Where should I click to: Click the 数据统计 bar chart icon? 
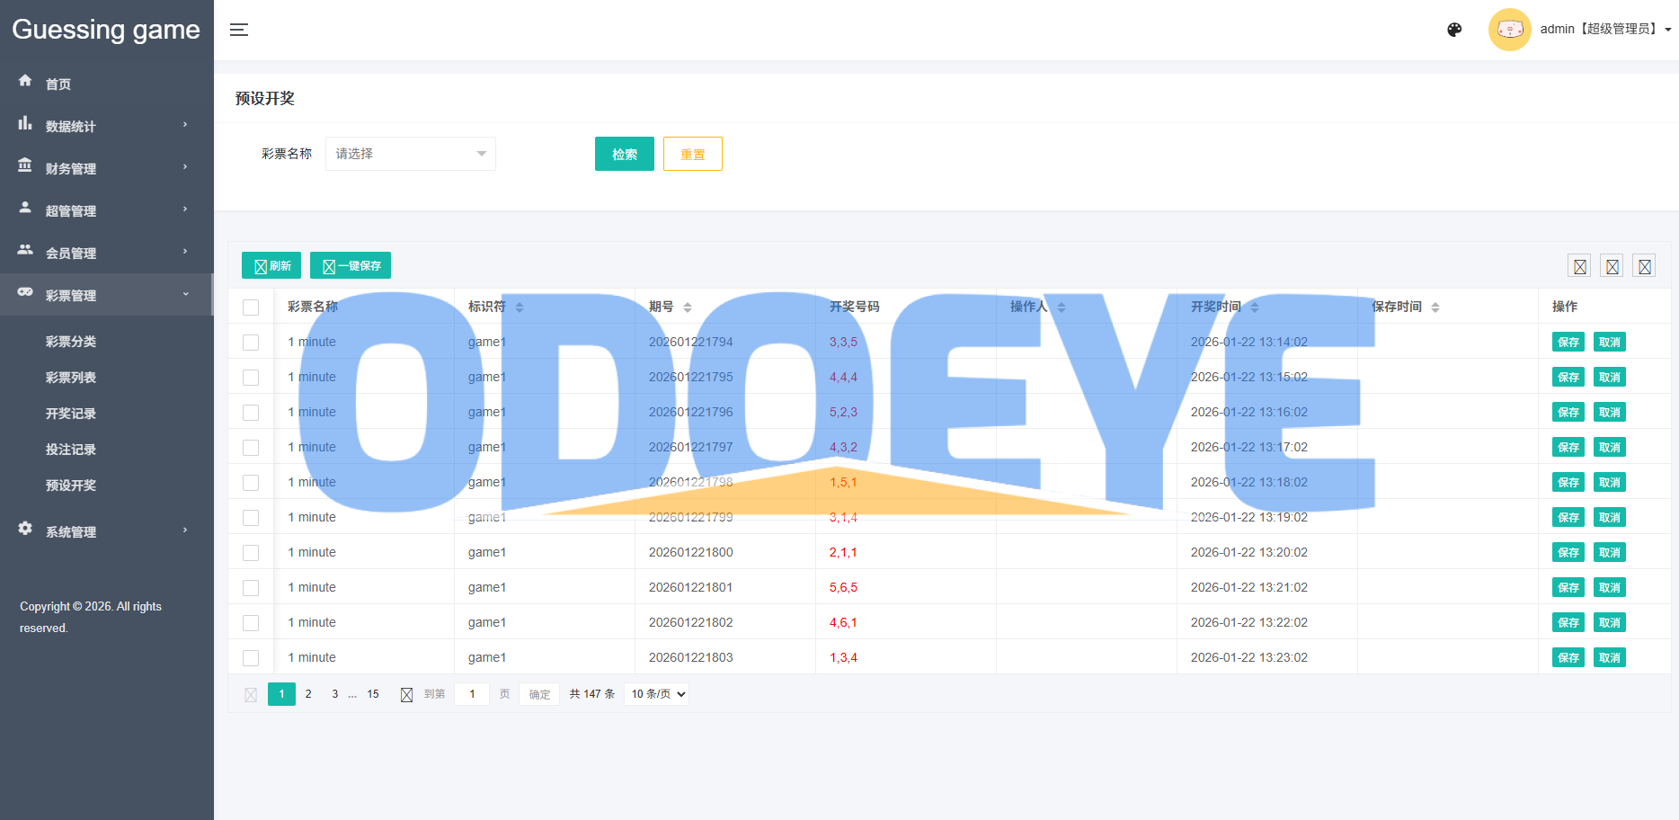point(25,124)
